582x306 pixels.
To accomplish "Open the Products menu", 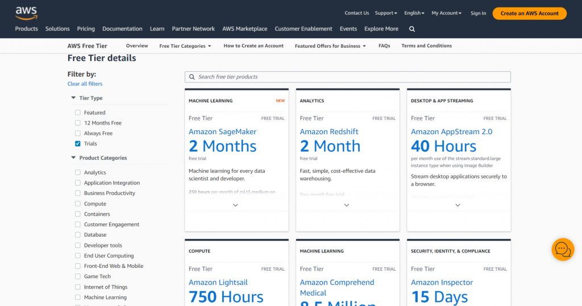I will tap(26, 28).
